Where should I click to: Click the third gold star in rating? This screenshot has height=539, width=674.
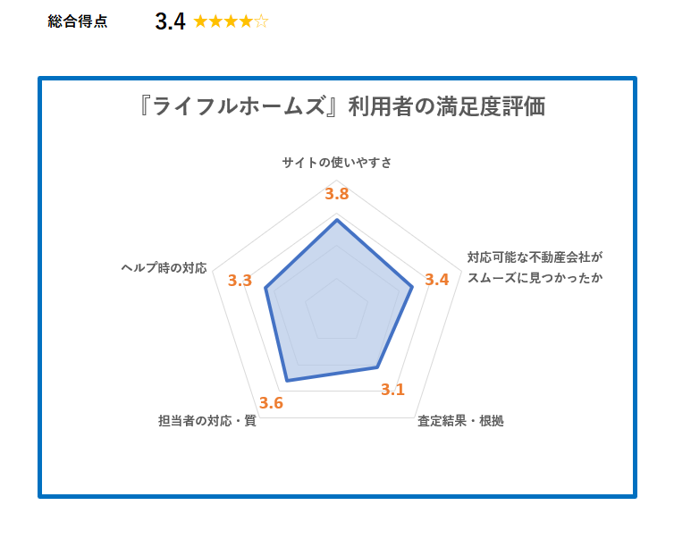(231, 21)
